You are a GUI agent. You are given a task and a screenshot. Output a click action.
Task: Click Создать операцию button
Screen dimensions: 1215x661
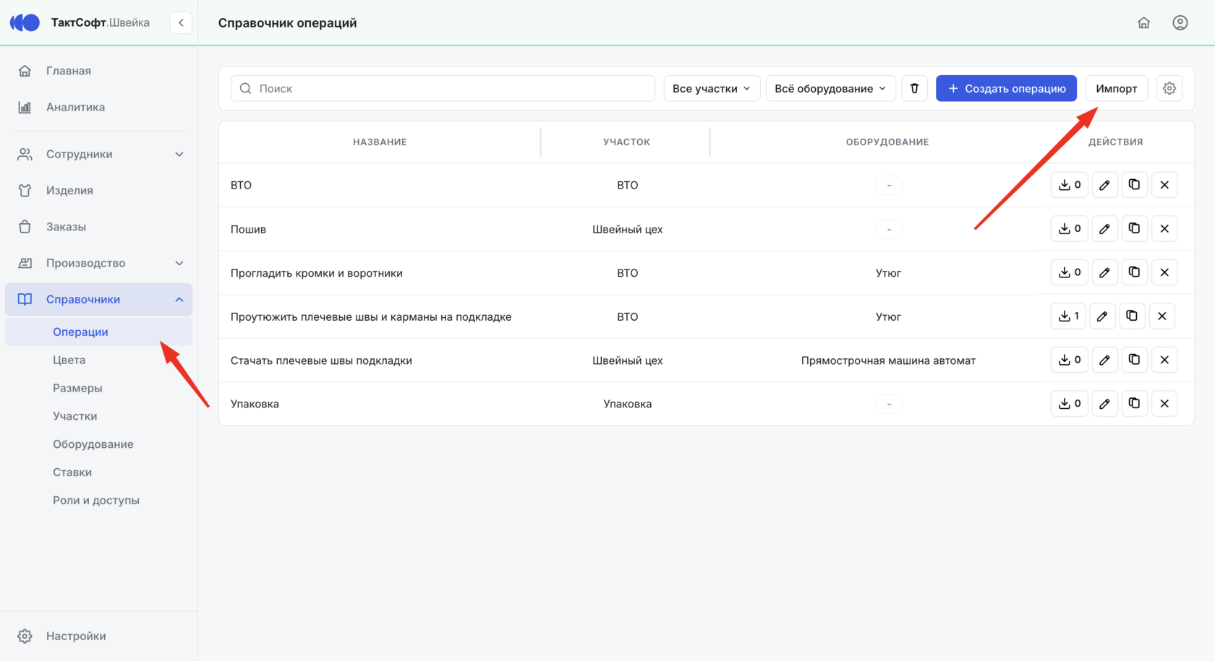(1006, 88)
